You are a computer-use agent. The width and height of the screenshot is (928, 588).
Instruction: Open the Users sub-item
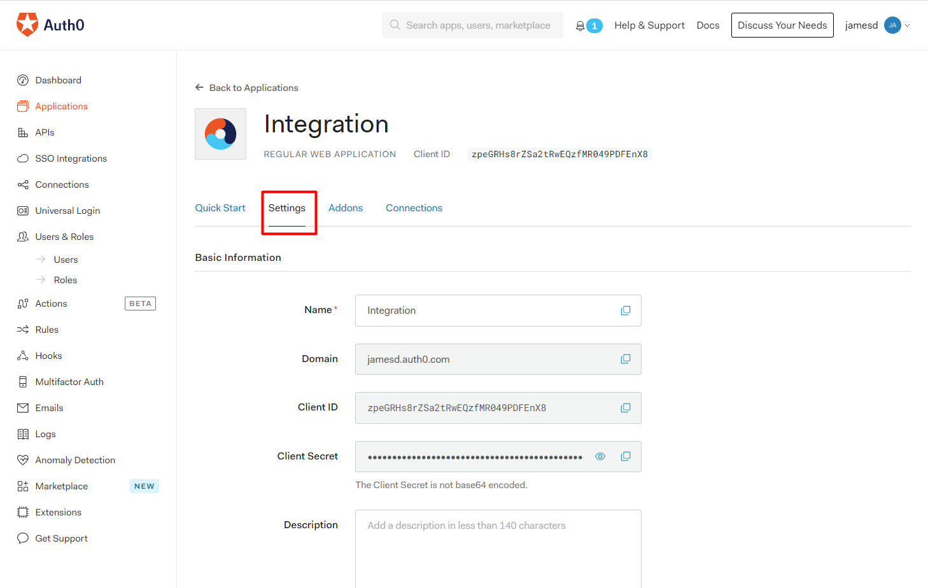[66, 260]
